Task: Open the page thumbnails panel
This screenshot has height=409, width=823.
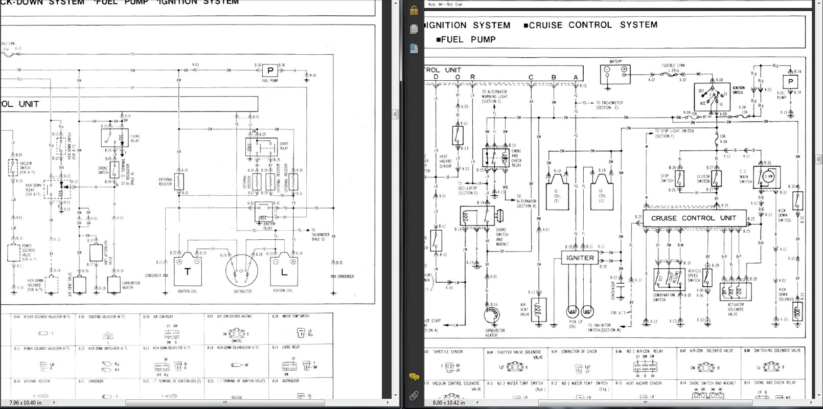Action: 414,30
